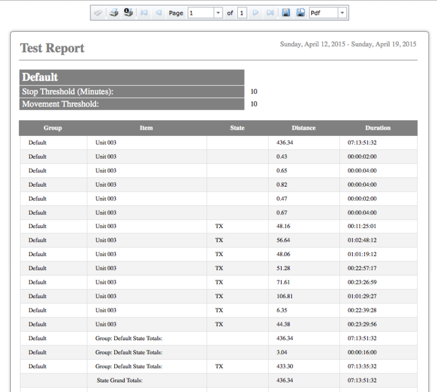
Task: Go to the previous page
Action: [x=159, y=13]
